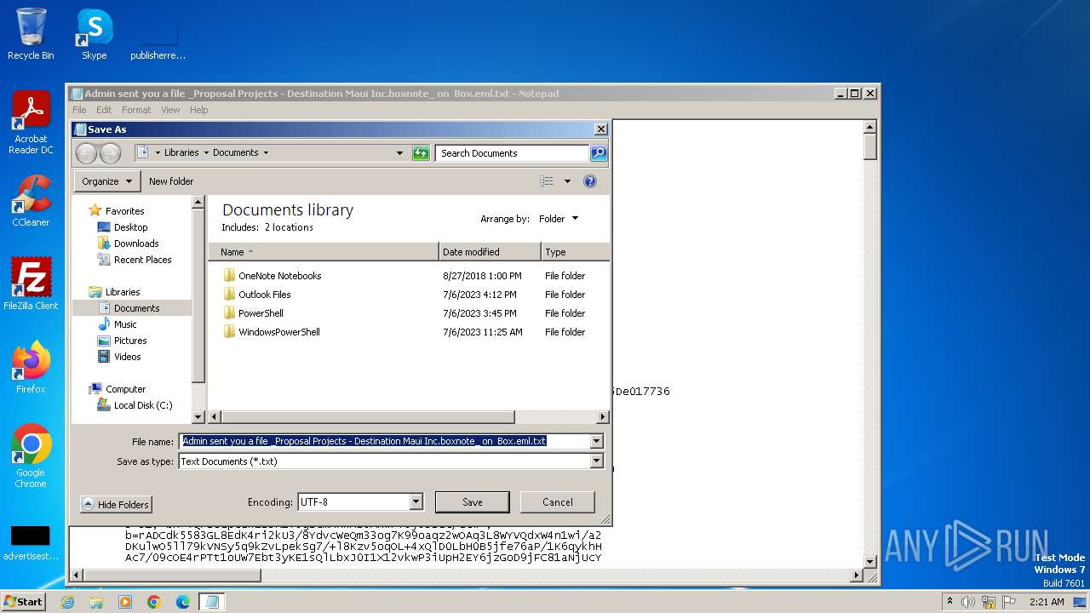The image size is (1090, 613).
Task: Click in the Search Documents field
Action: [x=512, y=153]
